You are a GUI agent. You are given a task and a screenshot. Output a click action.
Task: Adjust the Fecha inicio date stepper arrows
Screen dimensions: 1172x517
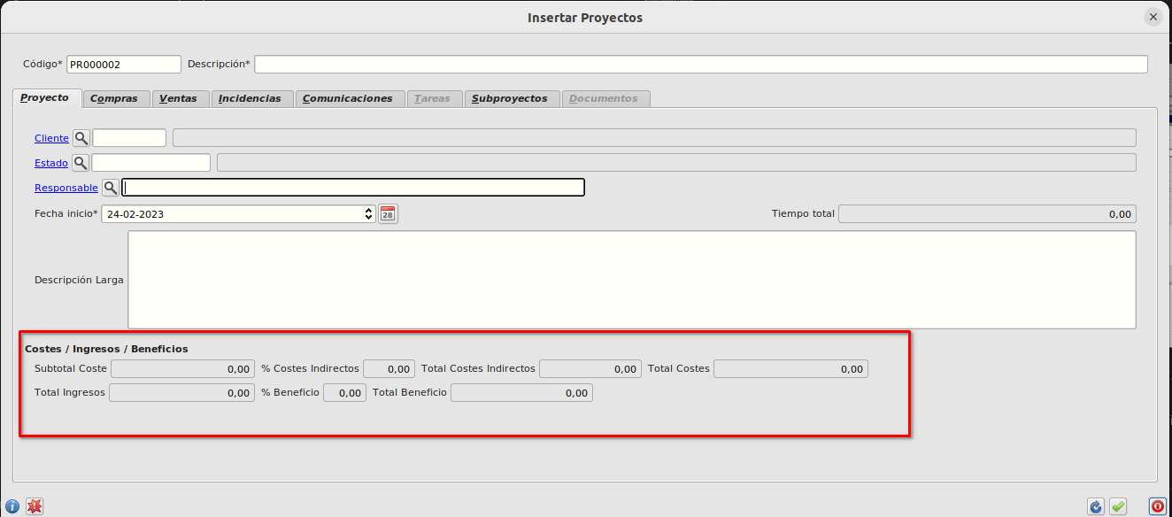369,214
